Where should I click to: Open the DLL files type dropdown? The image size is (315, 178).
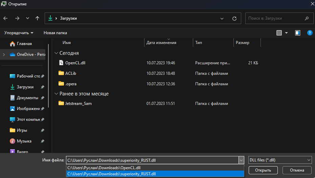[280, 160]
